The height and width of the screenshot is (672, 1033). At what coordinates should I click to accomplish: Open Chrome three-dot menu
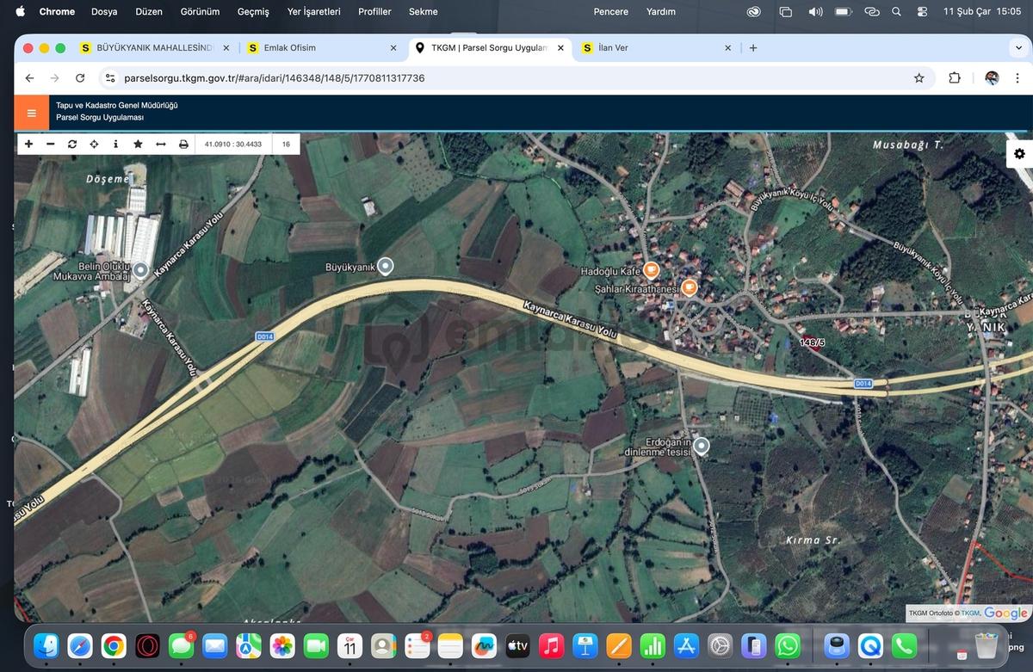[1018, 78]
